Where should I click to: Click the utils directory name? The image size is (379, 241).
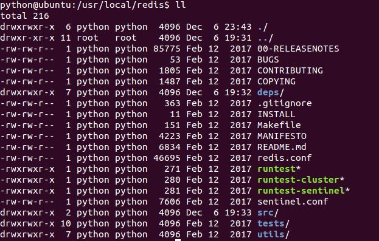point(271,234)
